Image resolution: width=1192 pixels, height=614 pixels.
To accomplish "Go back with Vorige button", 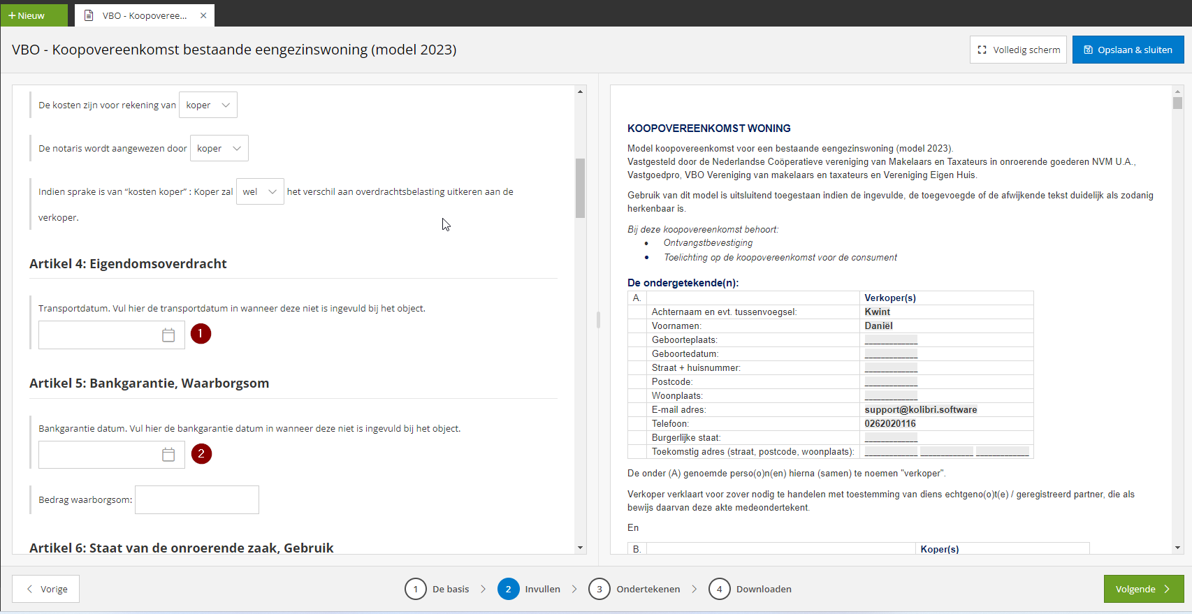I will [x=46, y=589].
